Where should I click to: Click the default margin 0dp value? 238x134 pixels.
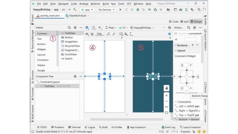point(99,34)
